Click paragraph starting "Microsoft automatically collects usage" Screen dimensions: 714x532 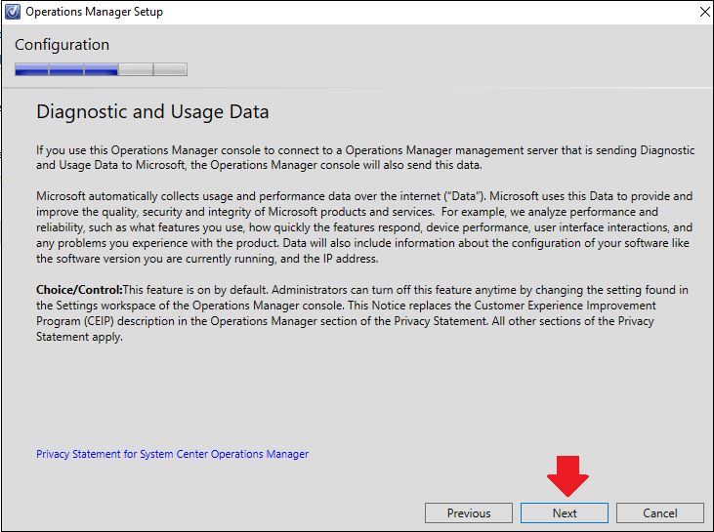click(x=364, y=227)
